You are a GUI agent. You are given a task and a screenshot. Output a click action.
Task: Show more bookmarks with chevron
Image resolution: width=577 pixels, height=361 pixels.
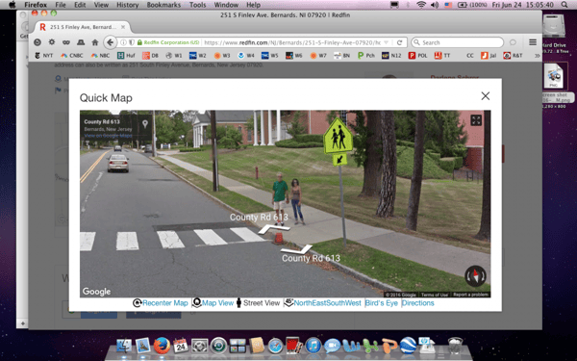pos(537,56)
